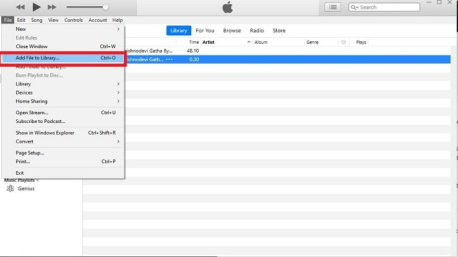Sort by the Plays column header
Screen dimensions: 458x257
pyautogui.click(x=361, y=42)
